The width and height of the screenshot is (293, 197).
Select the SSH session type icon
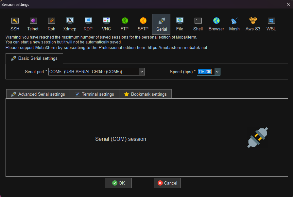(15, 21)
